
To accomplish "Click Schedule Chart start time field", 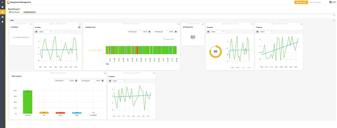I will [x=145, y=32].
